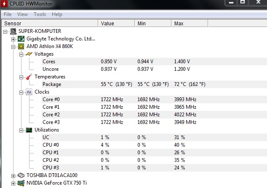Collapse the Clocks section
Image resolution: width=267 pixels, height=188 pixels.
[21, 92]
